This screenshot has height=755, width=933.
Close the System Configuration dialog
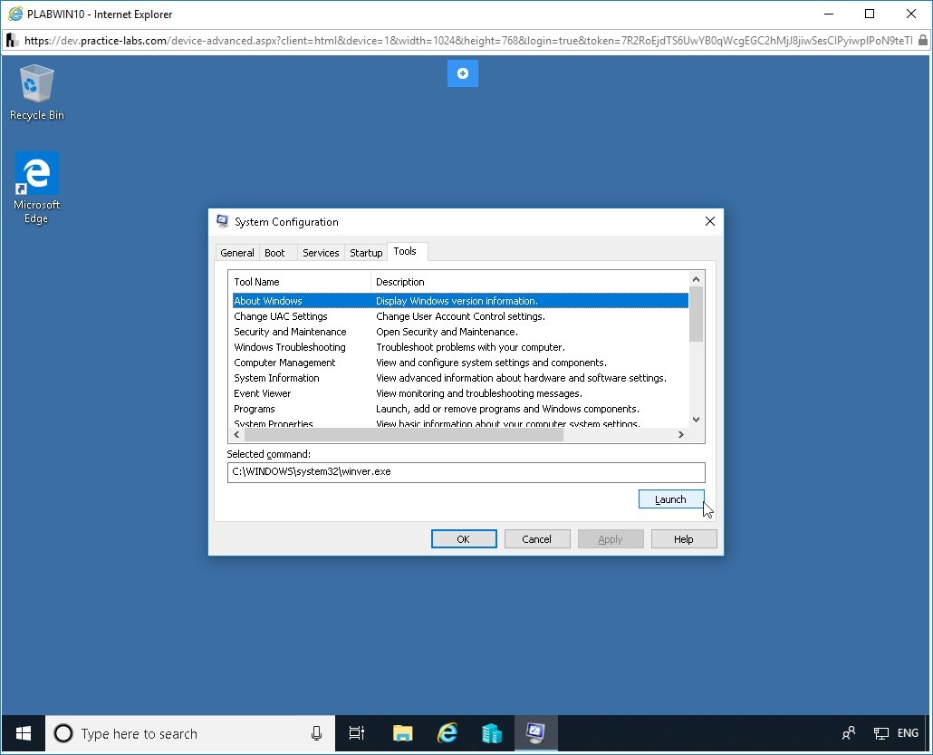tap(710, 221)
